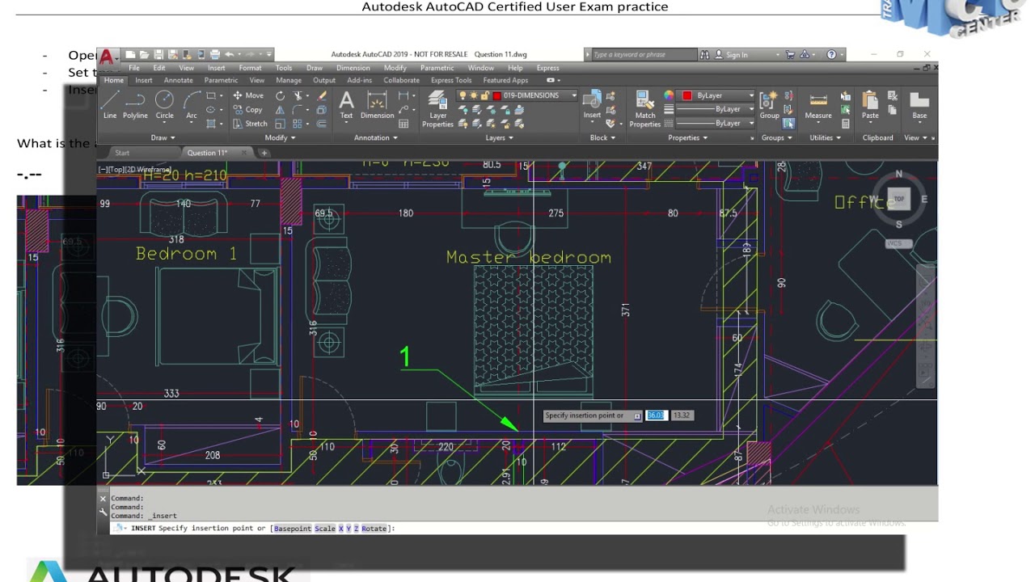
Task: Switch to the Annotate ribbon tab
Action: coord(178,81)
